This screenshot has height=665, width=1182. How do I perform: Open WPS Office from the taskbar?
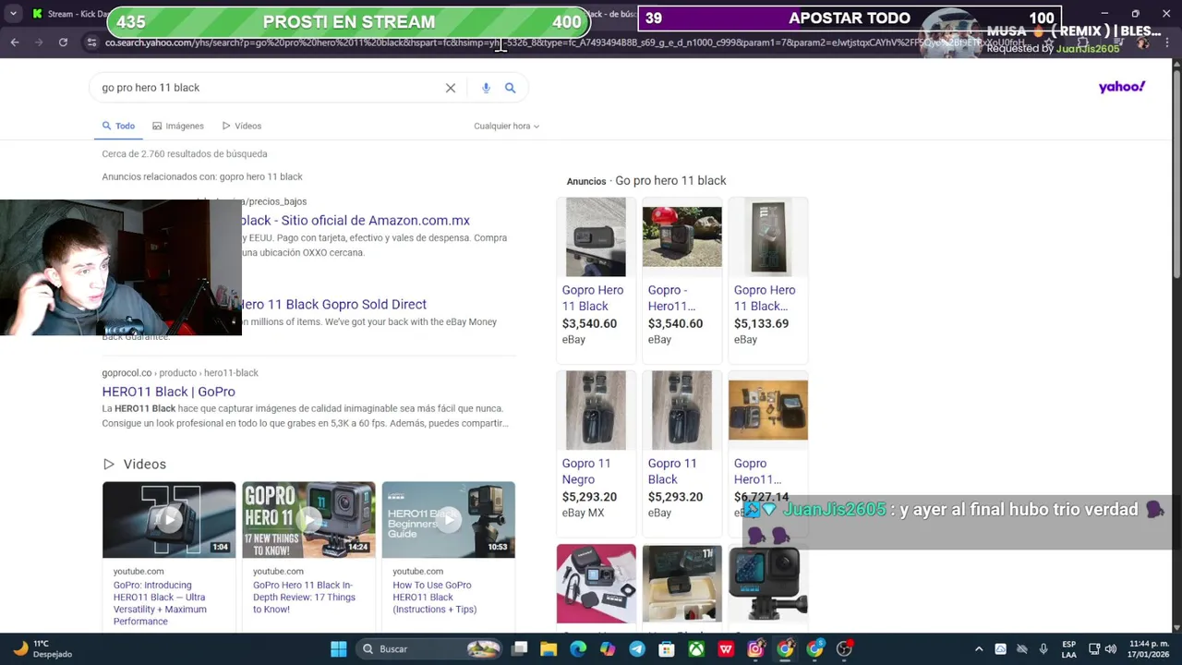coord(726,649)
